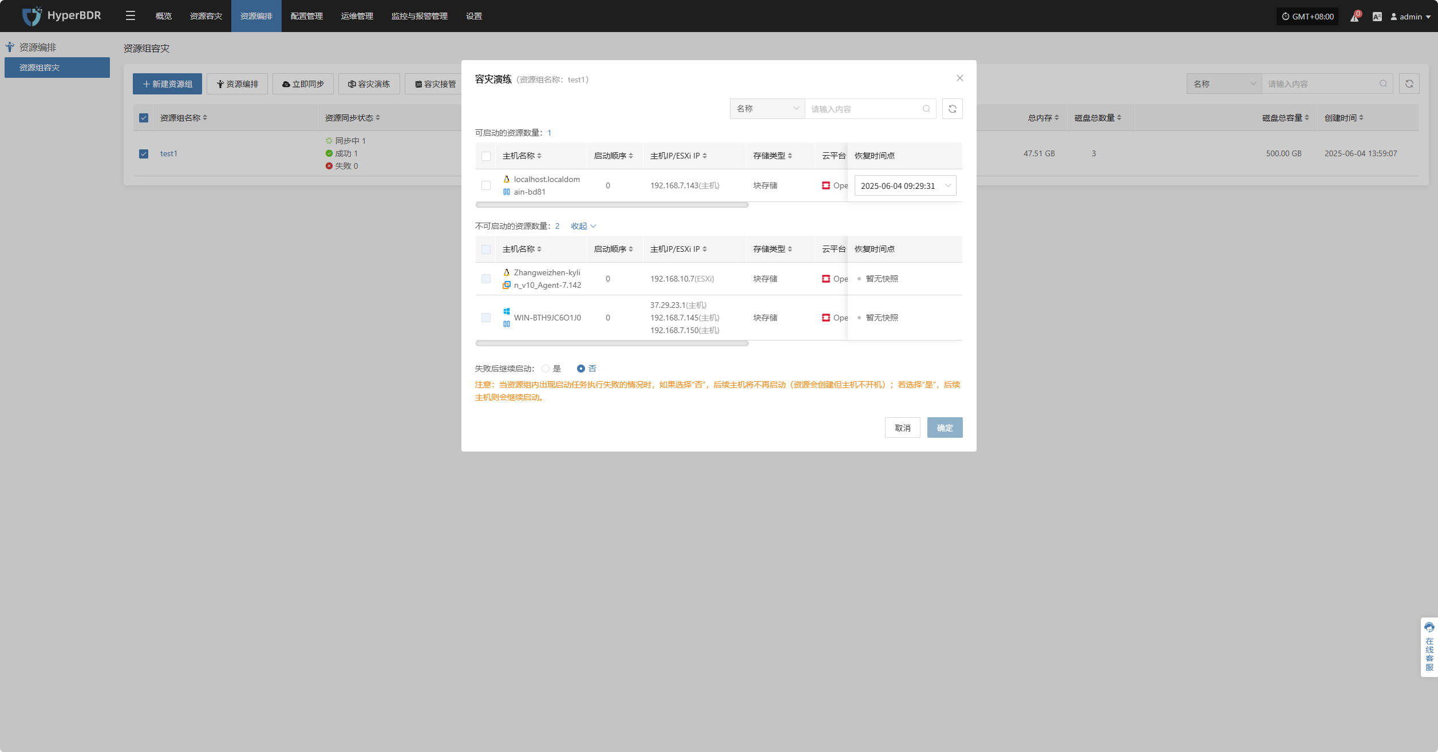Toggle the hamburger menu icon
This screenshot has height=752, width=1438.
point(131,16)
